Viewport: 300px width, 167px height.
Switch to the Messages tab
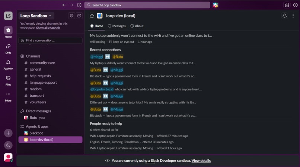tap(117, 26)
